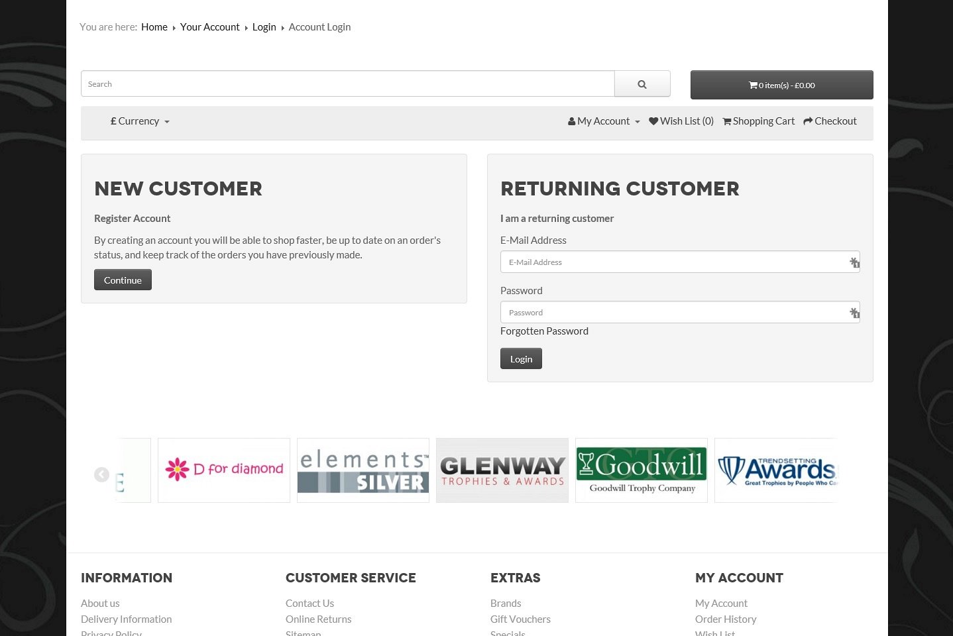The width and height of the screenshot is (953, 636).
Task: Open the My Account dropdown menu
Action: (604, 121)
